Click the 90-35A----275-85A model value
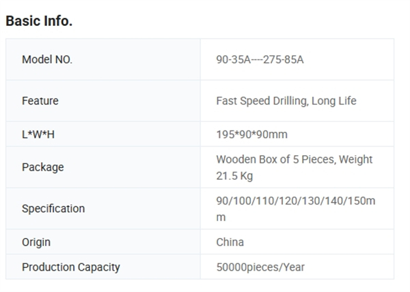 (260, 59)
